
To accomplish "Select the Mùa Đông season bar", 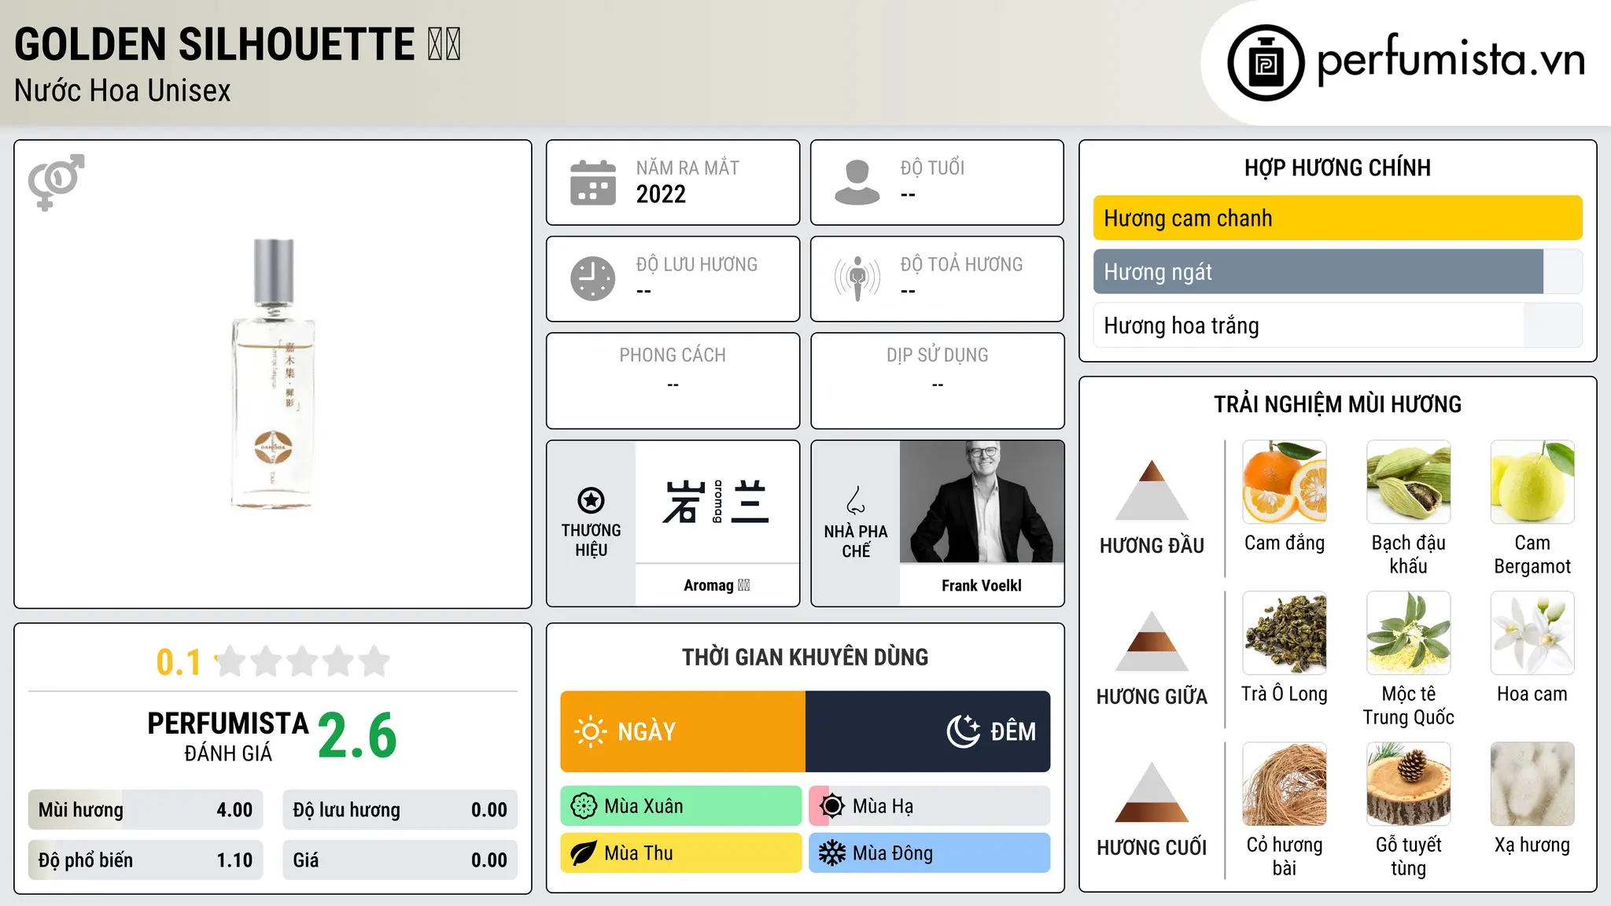I will [930, 853].
